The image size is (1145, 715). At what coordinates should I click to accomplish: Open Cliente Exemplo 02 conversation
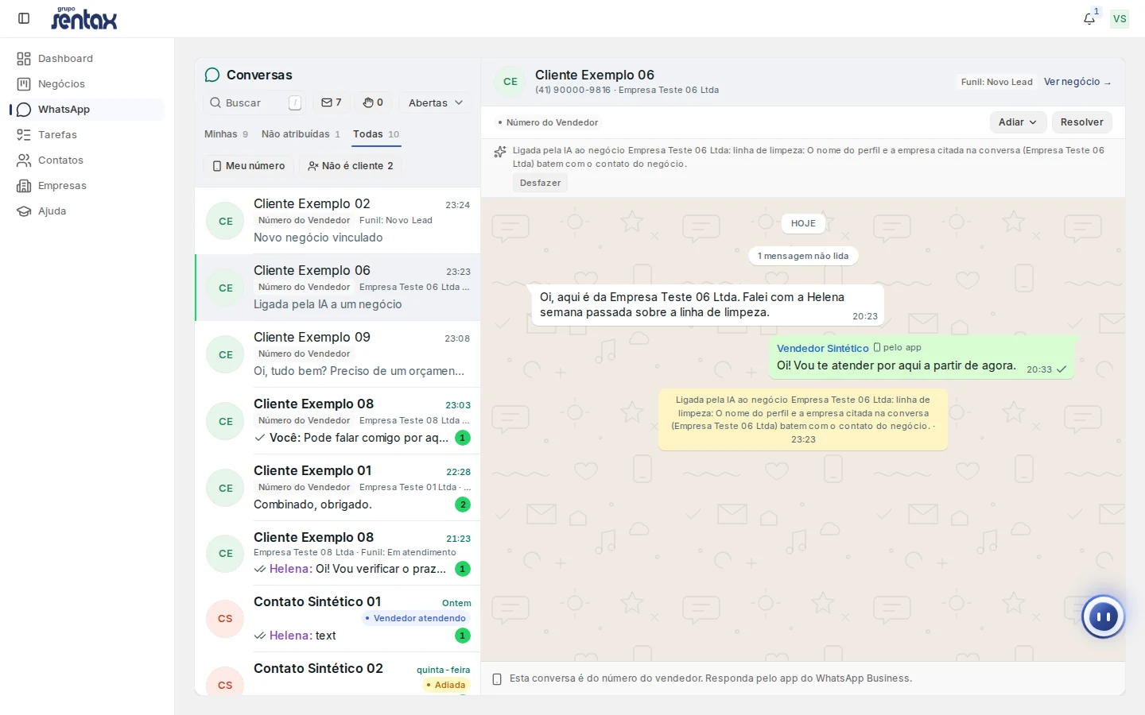[x=338, y=221]
